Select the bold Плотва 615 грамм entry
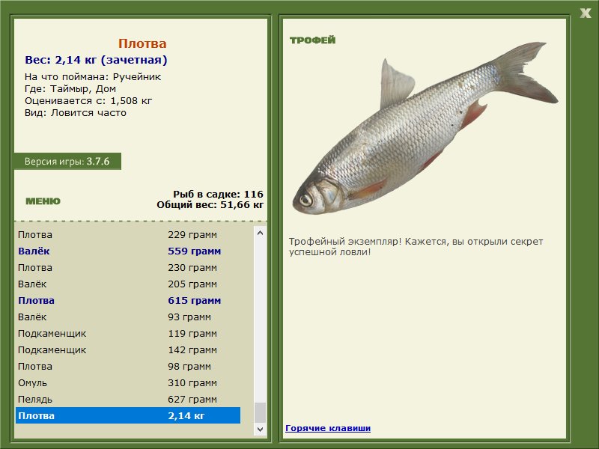 (128, 301)
